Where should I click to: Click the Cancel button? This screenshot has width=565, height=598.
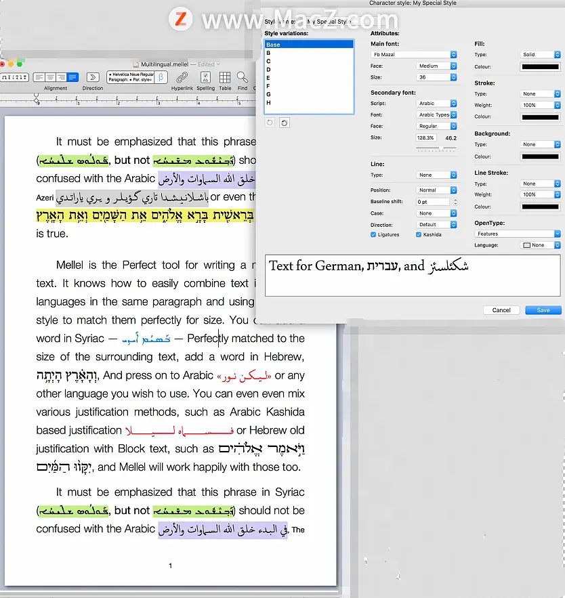click(x=501, y=310)
